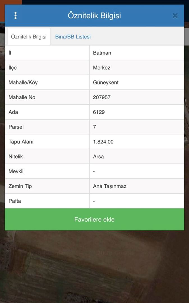Select the Arsa value cell
This screenshot has width=189, height=303.
pyautogui.click(x=98, y=157)
